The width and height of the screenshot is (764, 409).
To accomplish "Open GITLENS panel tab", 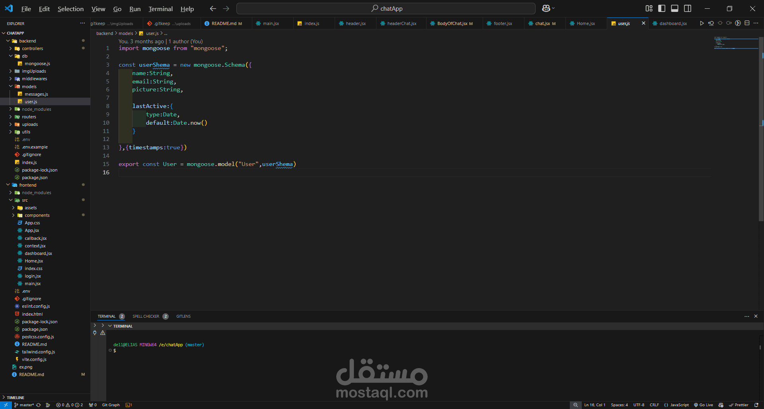I will tap(183, 316).
